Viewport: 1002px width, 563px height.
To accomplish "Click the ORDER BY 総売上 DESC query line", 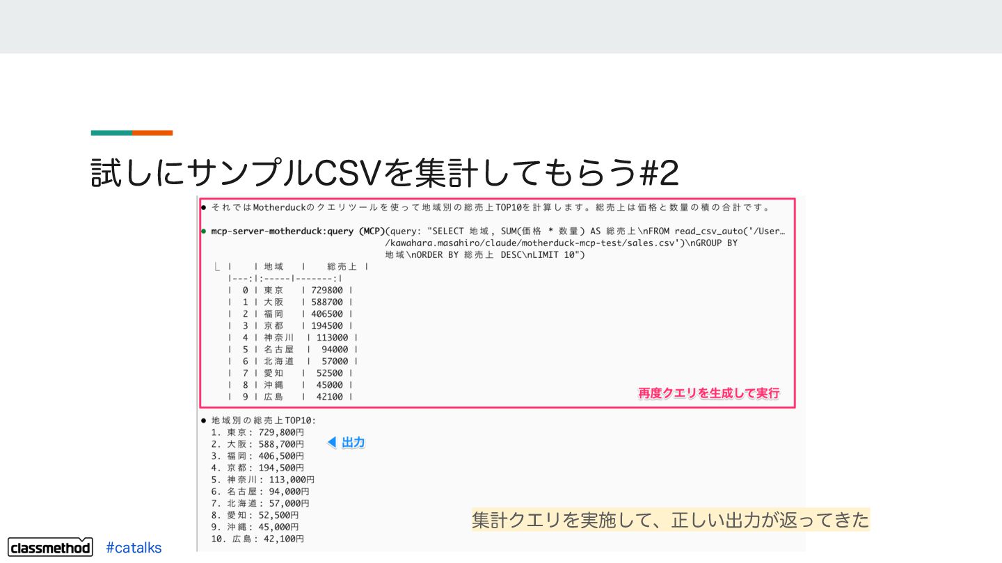I will [485, 255].
